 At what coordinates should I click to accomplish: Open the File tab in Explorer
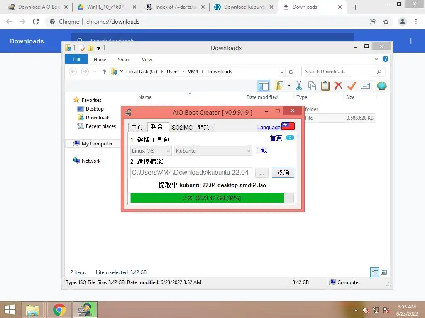point(76,59)
